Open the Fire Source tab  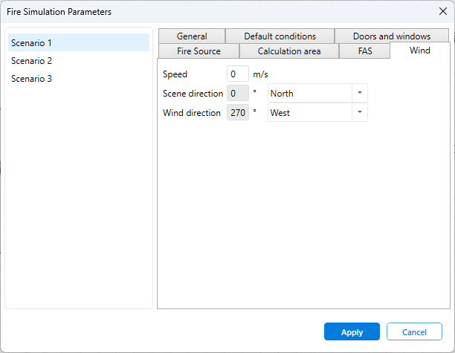click(x=199, y=51)
